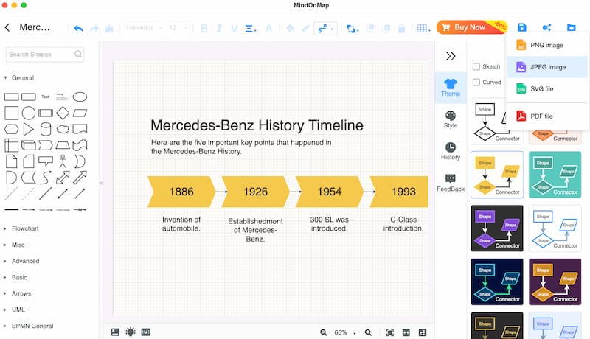Toggle underline formatting
Image resolution: width=590 pixels, height=339 pixels.
(x=234, y=28)
